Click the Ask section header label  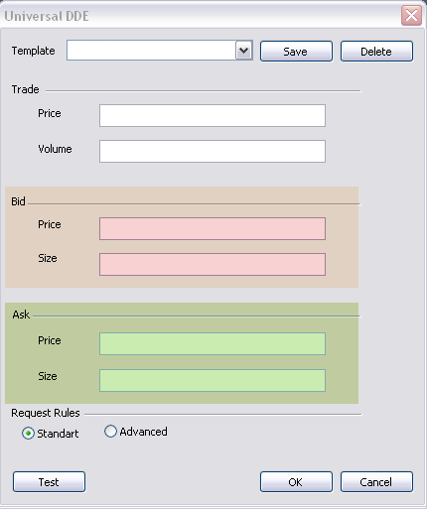(x=21, y=315)
